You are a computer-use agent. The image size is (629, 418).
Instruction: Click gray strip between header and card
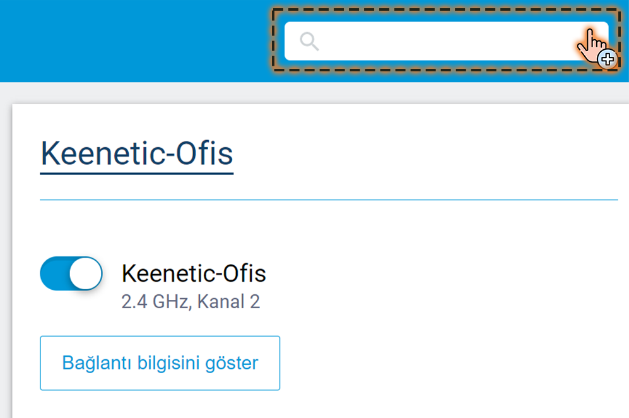pos(315,93)
